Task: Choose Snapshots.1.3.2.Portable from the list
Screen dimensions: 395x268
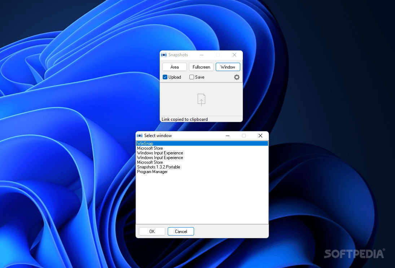Action: pos(202,167)
